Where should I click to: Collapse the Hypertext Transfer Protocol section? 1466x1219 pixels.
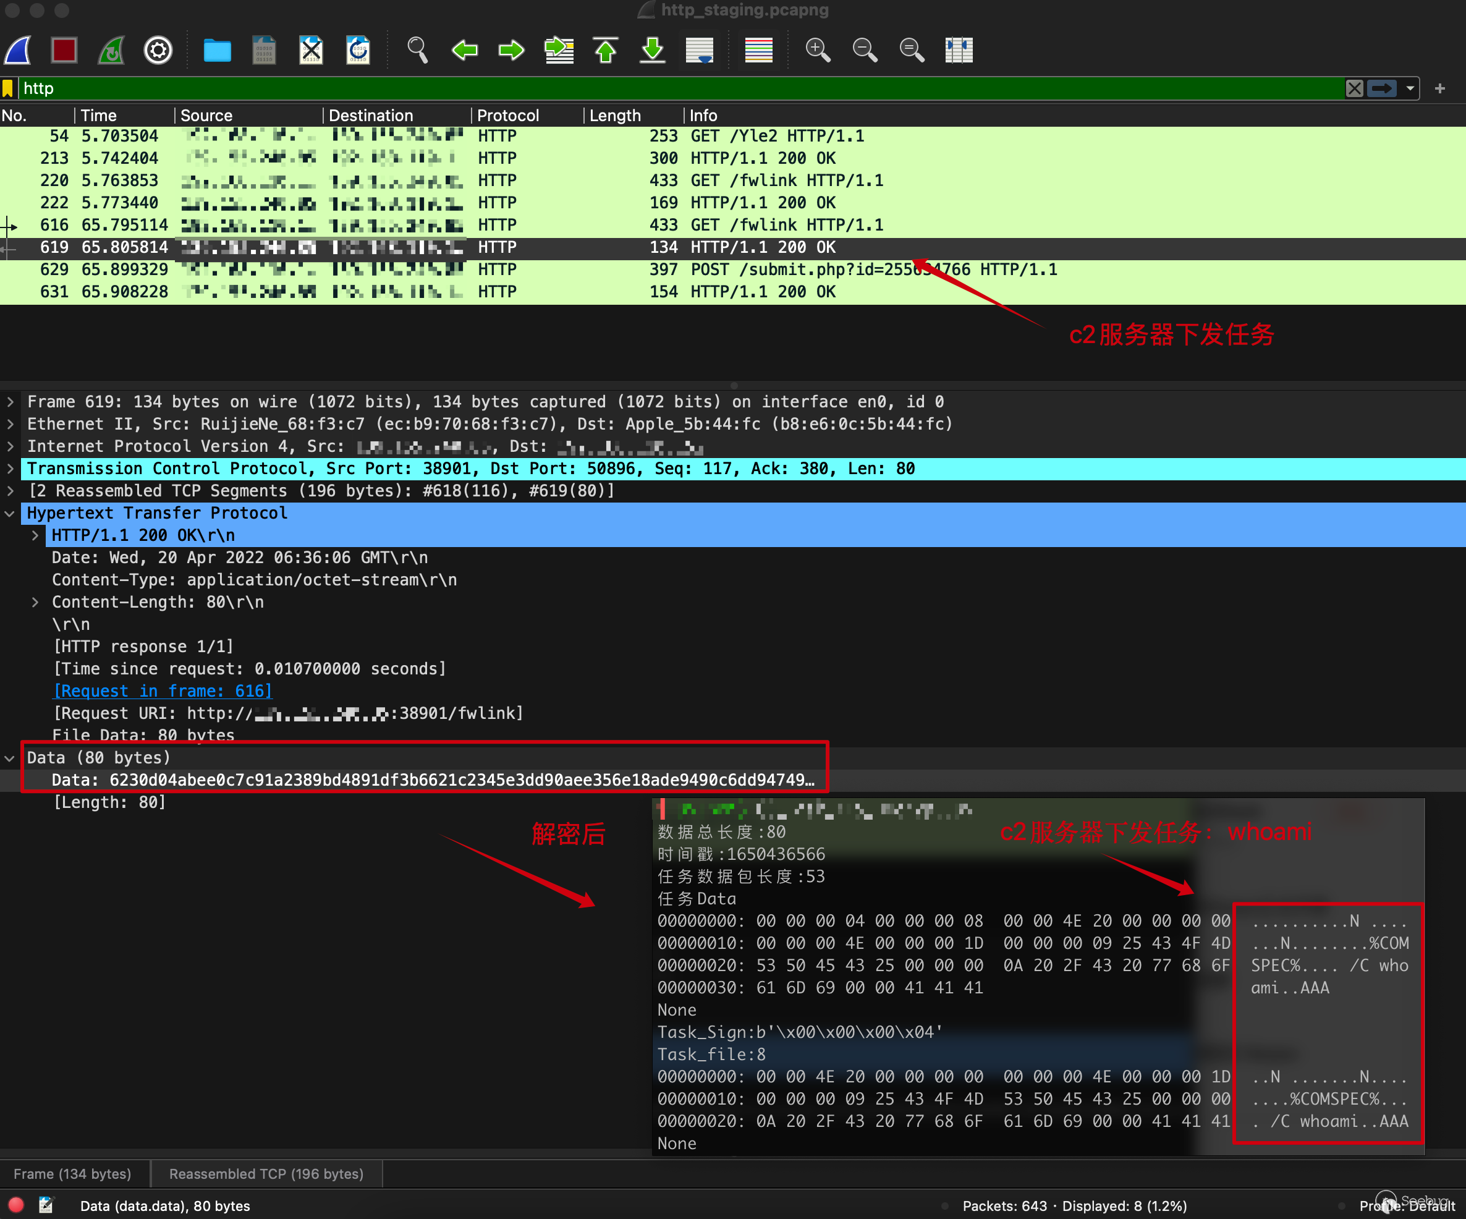tap(11, 514)
